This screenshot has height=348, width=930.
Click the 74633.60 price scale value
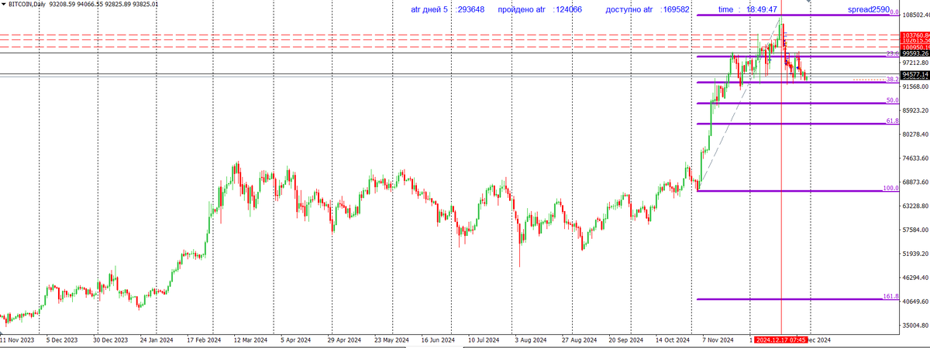[x=915, y=159]
